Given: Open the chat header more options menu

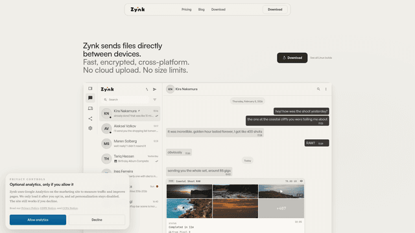Looking at the screenshot, I should coord(326,89).
